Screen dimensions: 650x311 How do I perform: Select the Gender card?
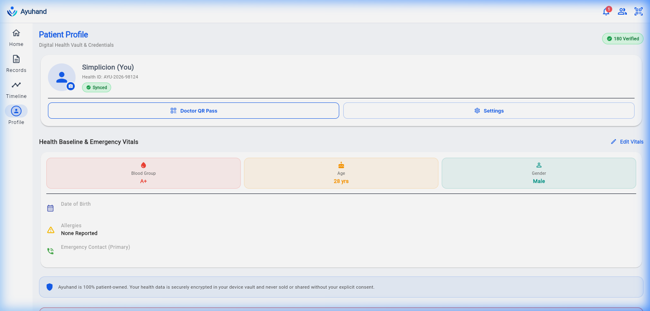click(x=539, y=173)
